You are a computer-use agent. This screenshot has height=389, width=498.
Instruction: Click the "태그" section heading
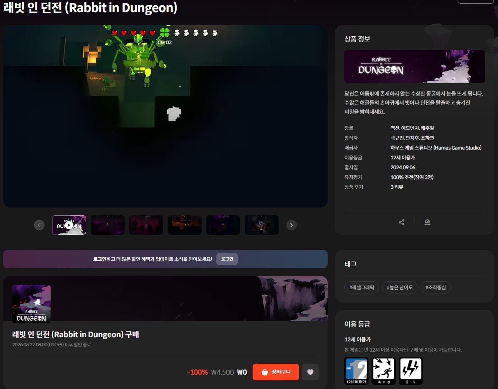(x=350, y=264)
